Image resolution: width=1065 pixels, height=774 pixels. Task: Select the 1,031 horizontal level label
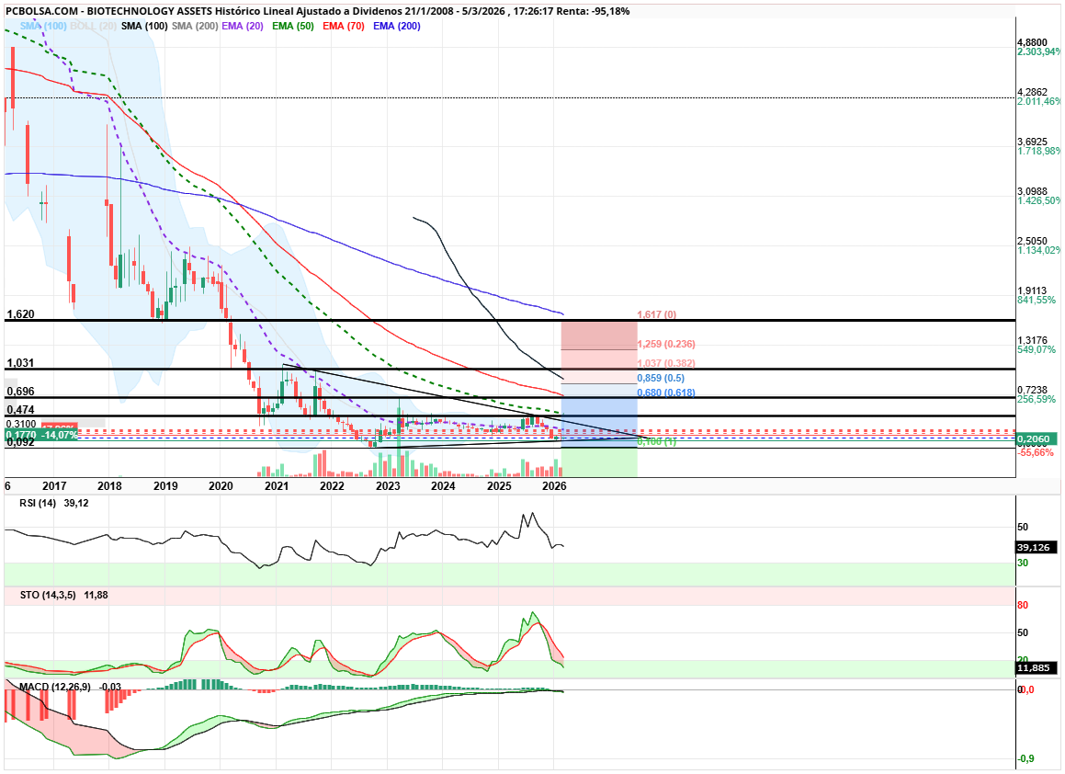(19, 363)
